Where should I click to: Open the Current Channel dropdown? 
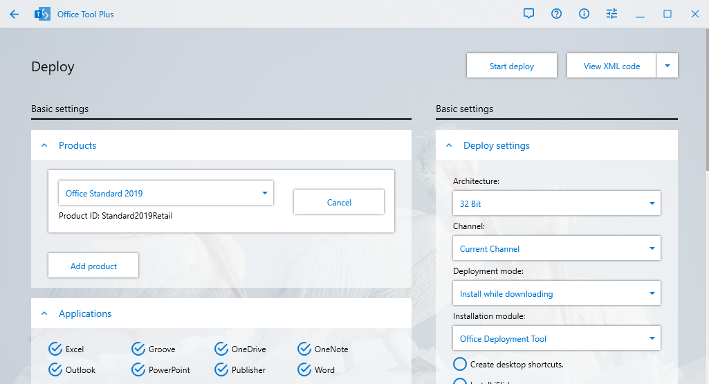click(557, 248)
